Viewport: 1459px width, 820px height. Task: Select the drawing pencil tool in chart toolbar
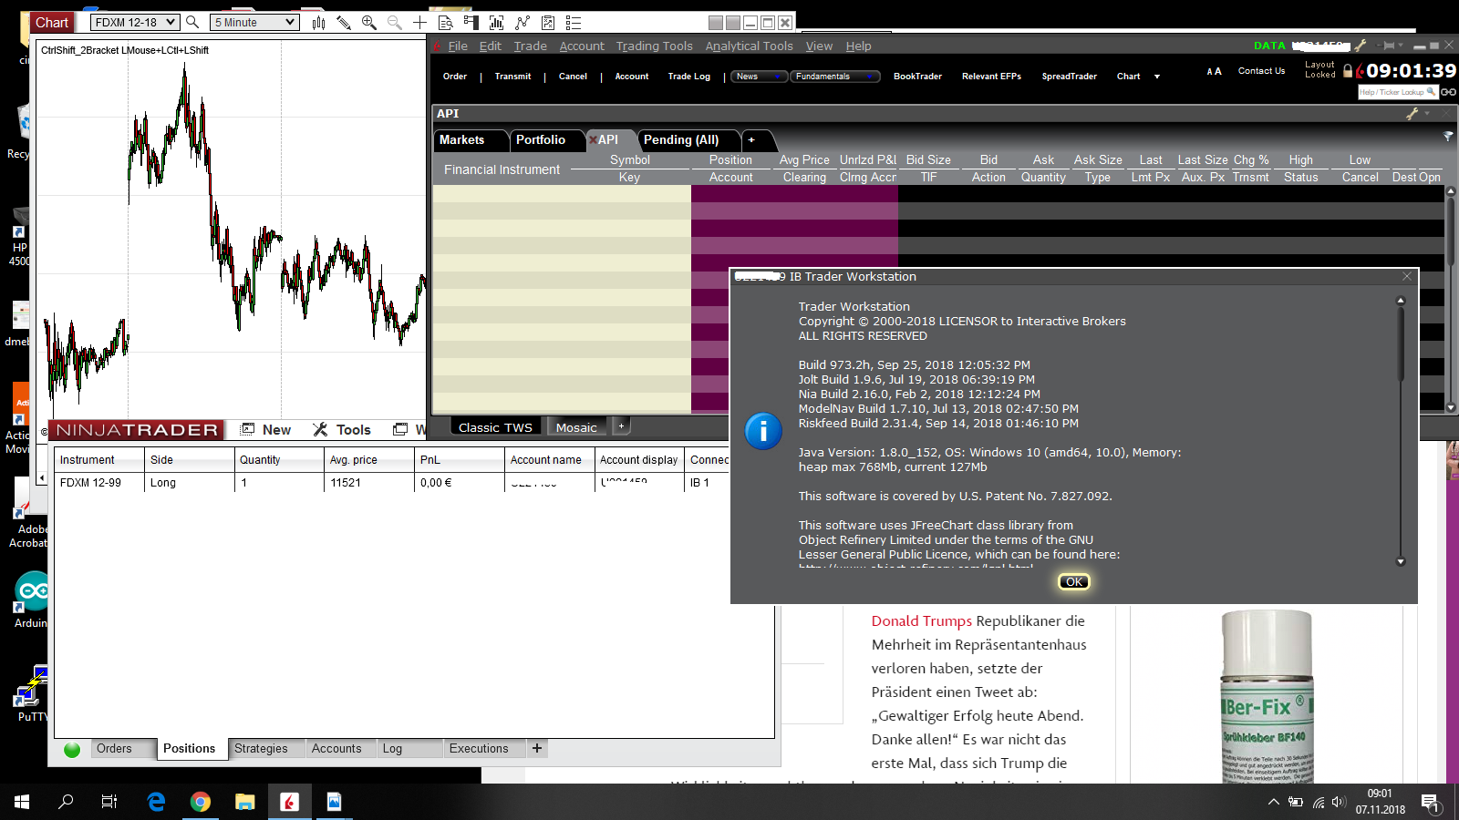click(344, 23)
